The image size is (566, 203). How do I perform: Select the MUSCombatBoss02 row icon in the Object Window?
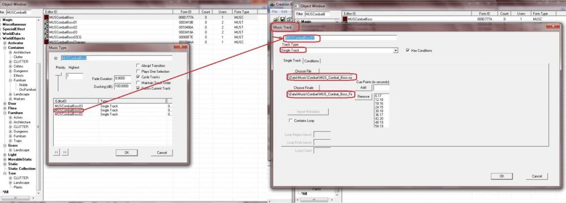46,28
